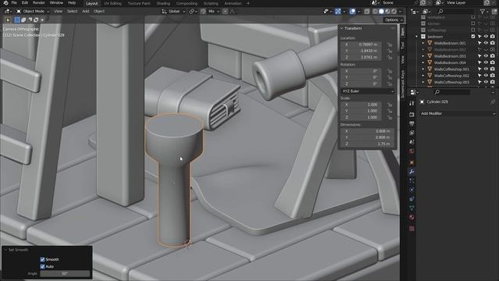Open the viewport Add menu
Viewport: 499px width, 281px height.
(x=86, y=11)
